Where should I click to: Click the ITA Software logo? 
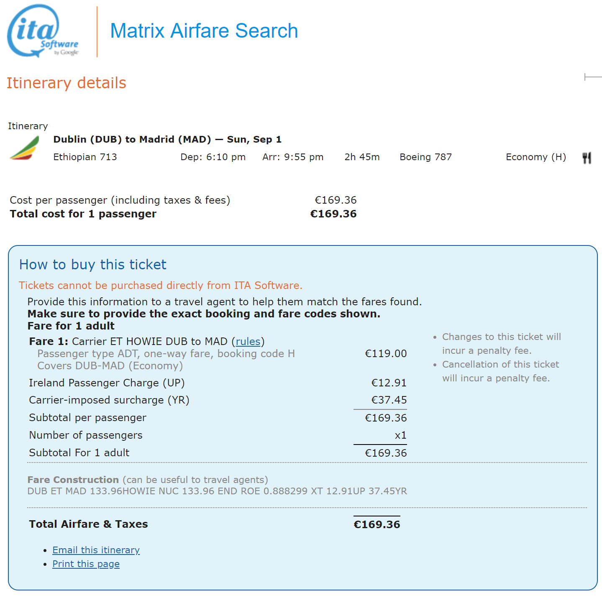(43, 31)
